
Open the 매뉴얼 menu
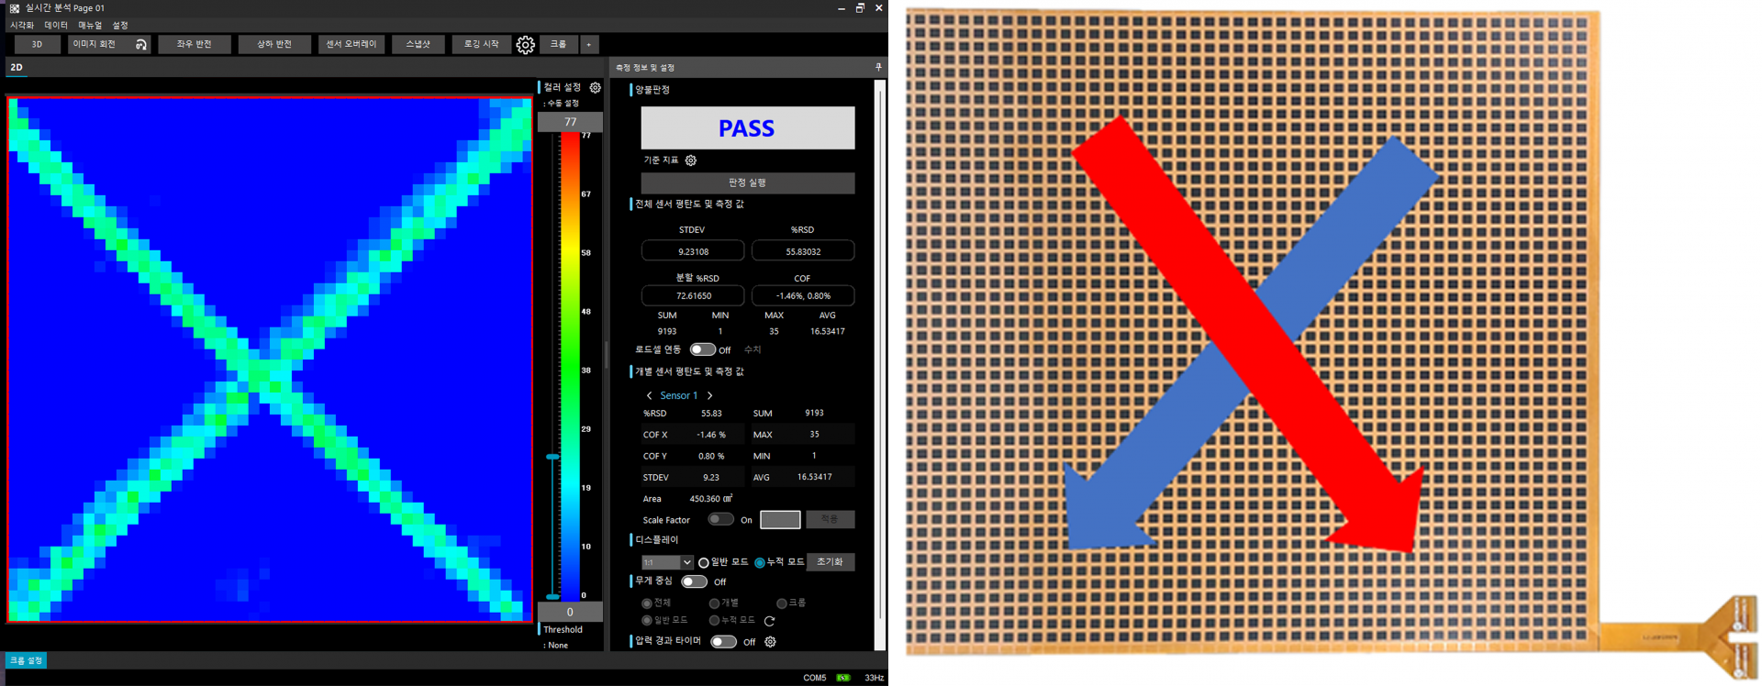click(x=90, y=26)
